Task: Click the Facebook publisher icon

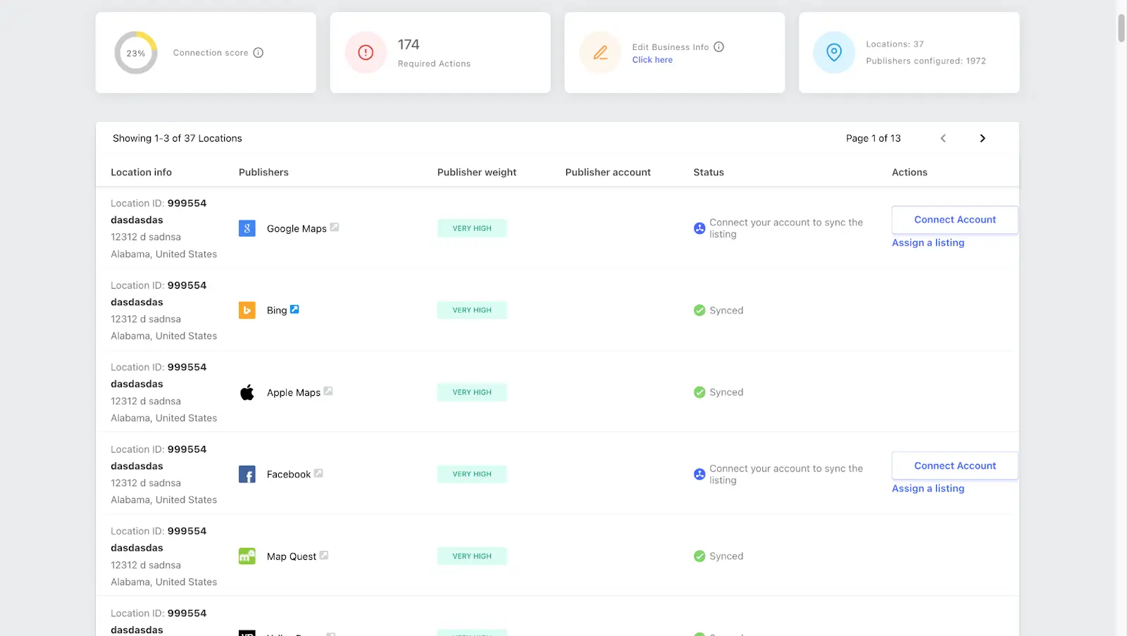Action: click(x=247, y=474)
